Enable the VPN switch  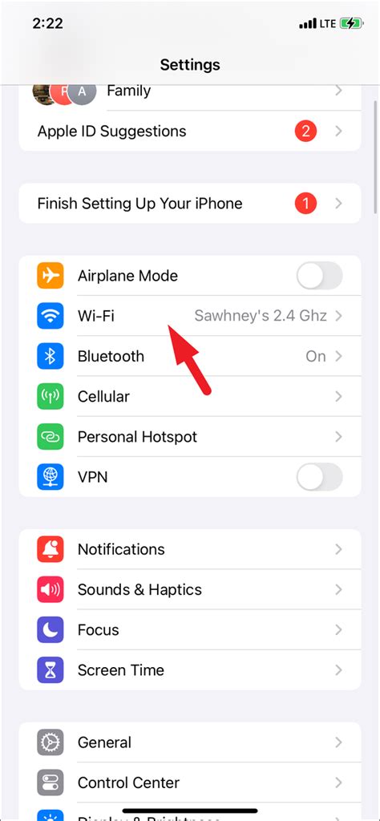pos(320,477)
